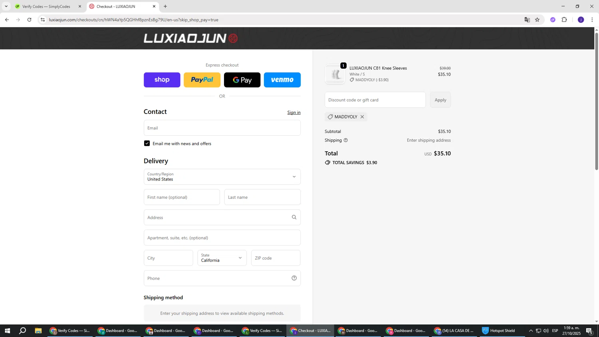The height and width of the screenshot is (337, 599).
Task: Focus the Discount code or gift card field
Action: 375,100
